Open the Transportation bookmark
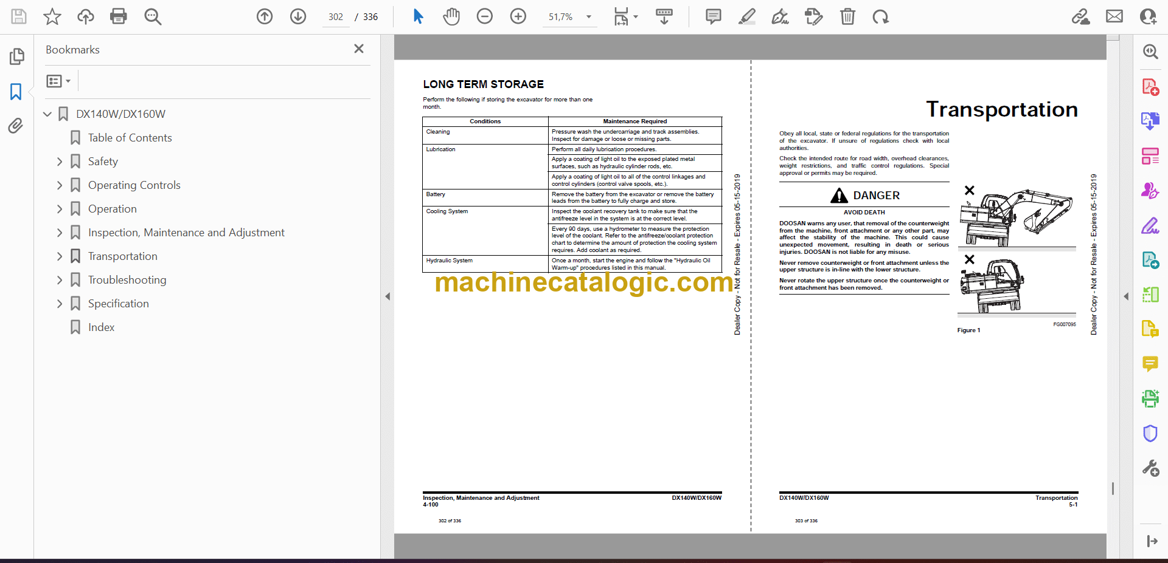The width and height of the screenshot is (1168, 563). tap(122, 256)
